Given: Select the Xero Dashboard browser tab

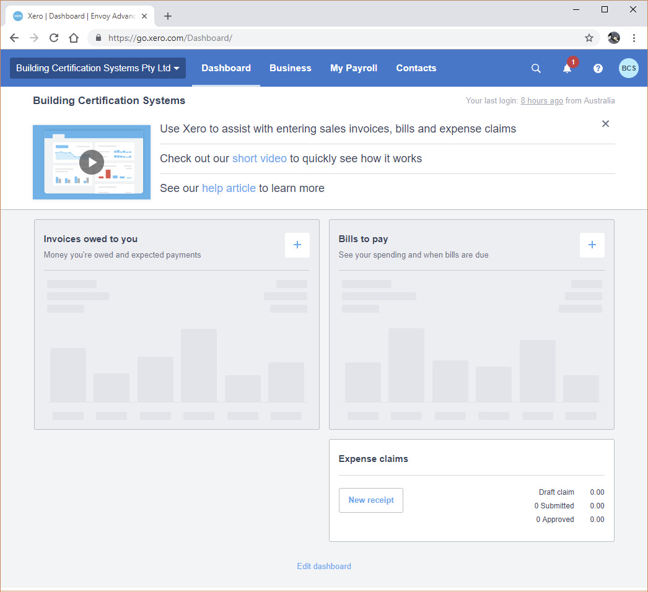Looking at the screenshot, I should (80, 16).
